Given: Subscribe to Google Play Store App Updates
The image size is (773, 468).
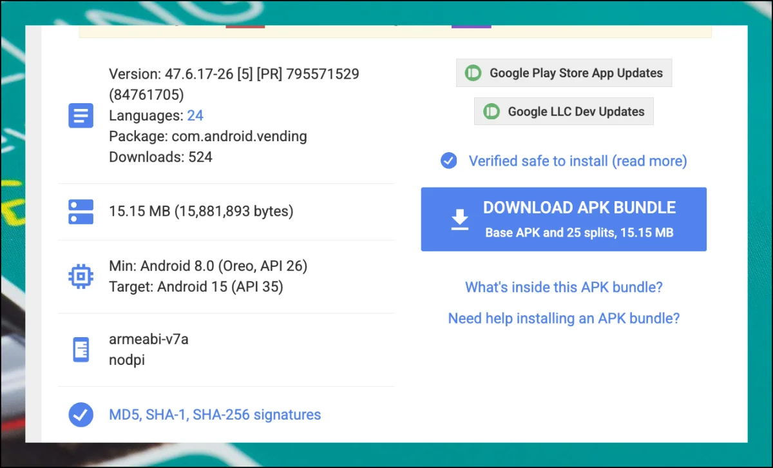Looking at the screenshot, I should pyautogui.click(x=575, y=73).
